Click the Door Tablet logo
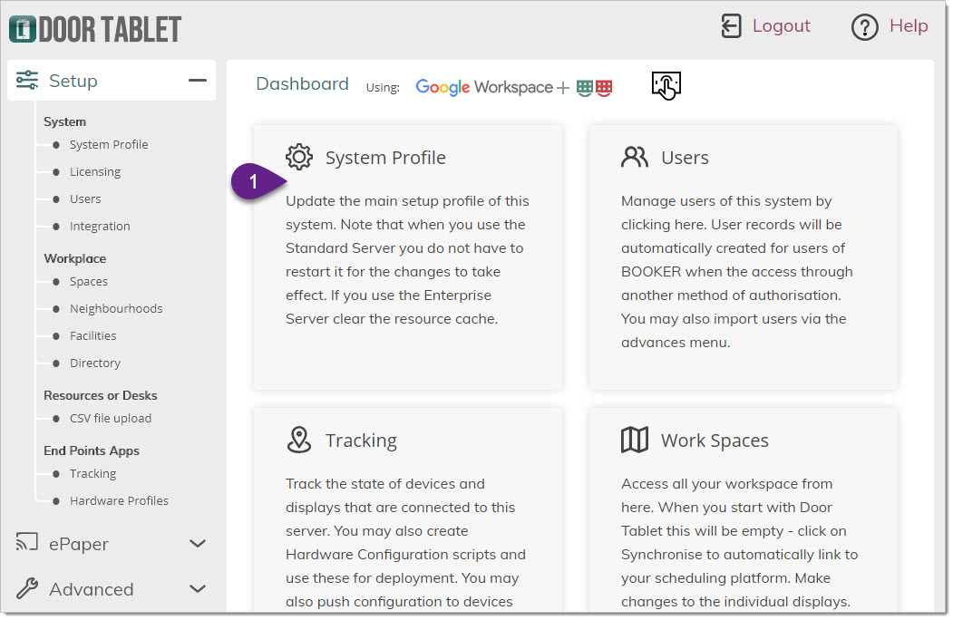 click(95, 29)
